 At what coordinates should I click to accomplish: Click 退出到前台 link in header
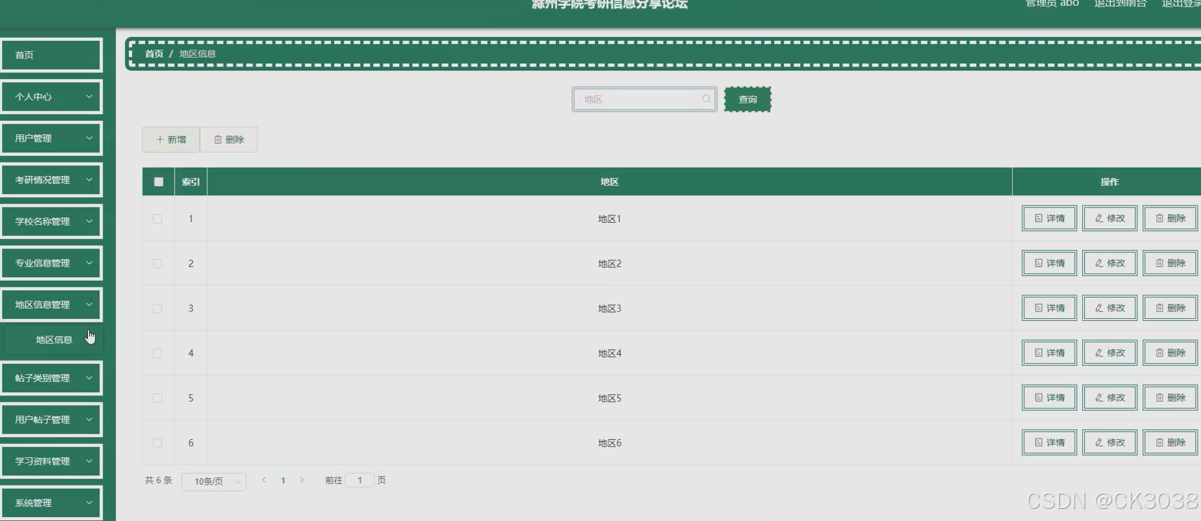[x=1120, y=4]
